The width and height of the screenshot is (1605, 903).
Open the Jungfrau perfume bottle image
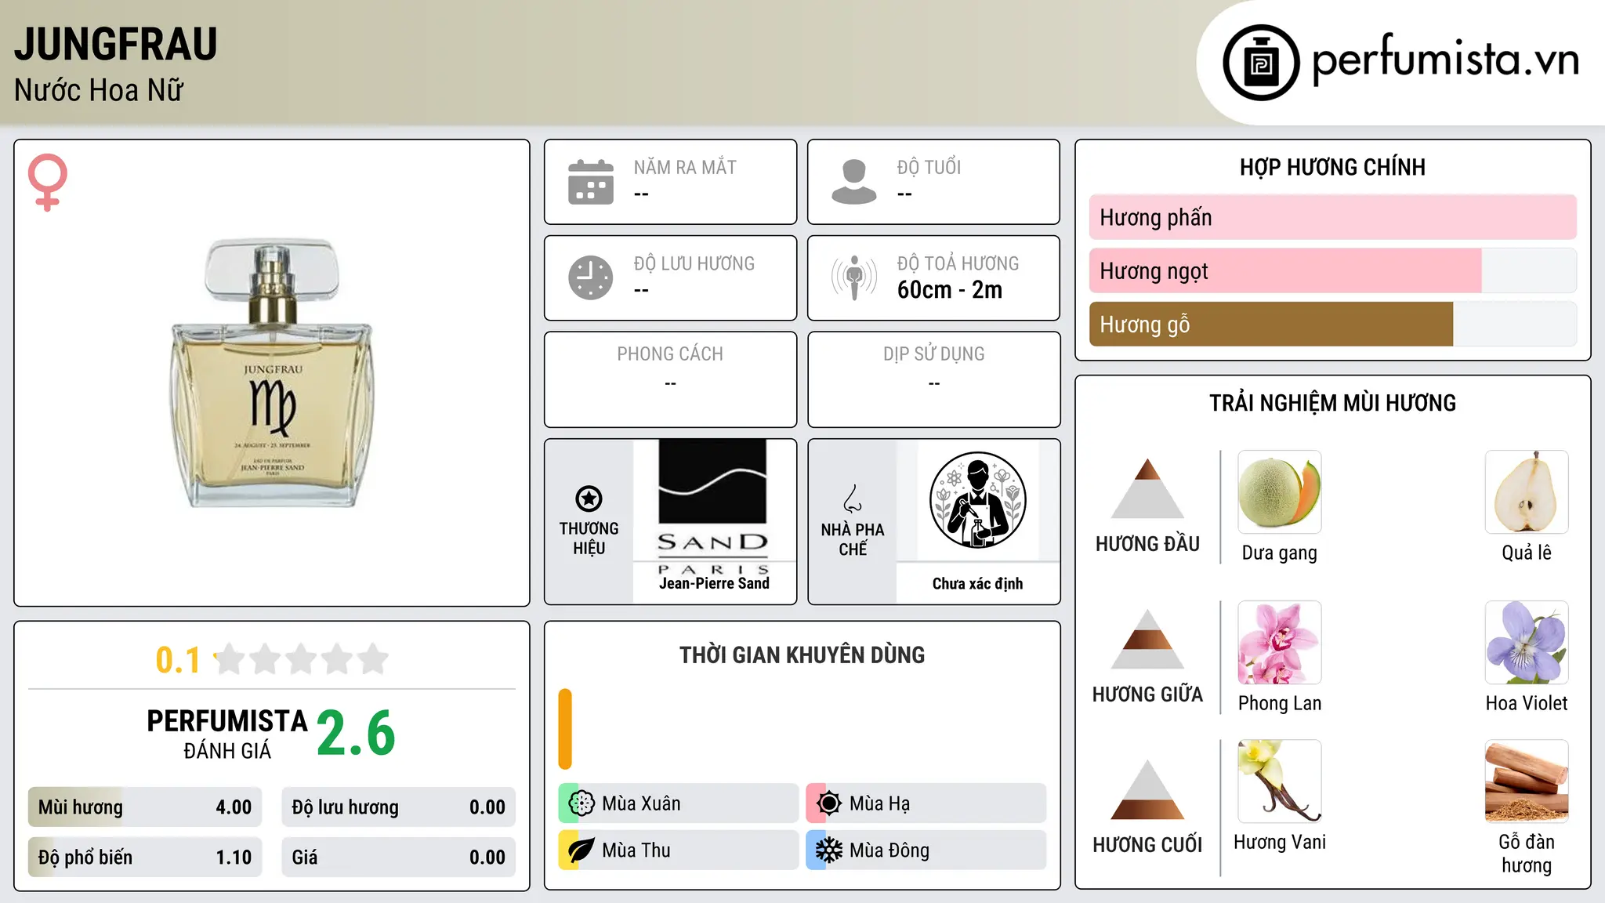pyautogui.click(x=273, y=373)
